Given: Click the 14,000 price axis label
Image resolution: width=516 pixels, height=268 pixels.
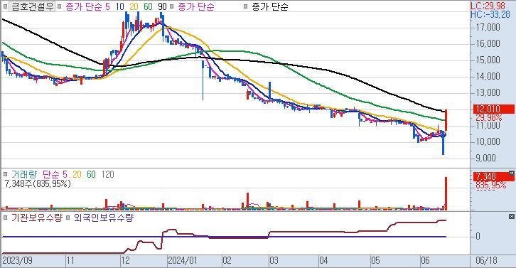Looking at the screenshot, I should pos(488,76).
